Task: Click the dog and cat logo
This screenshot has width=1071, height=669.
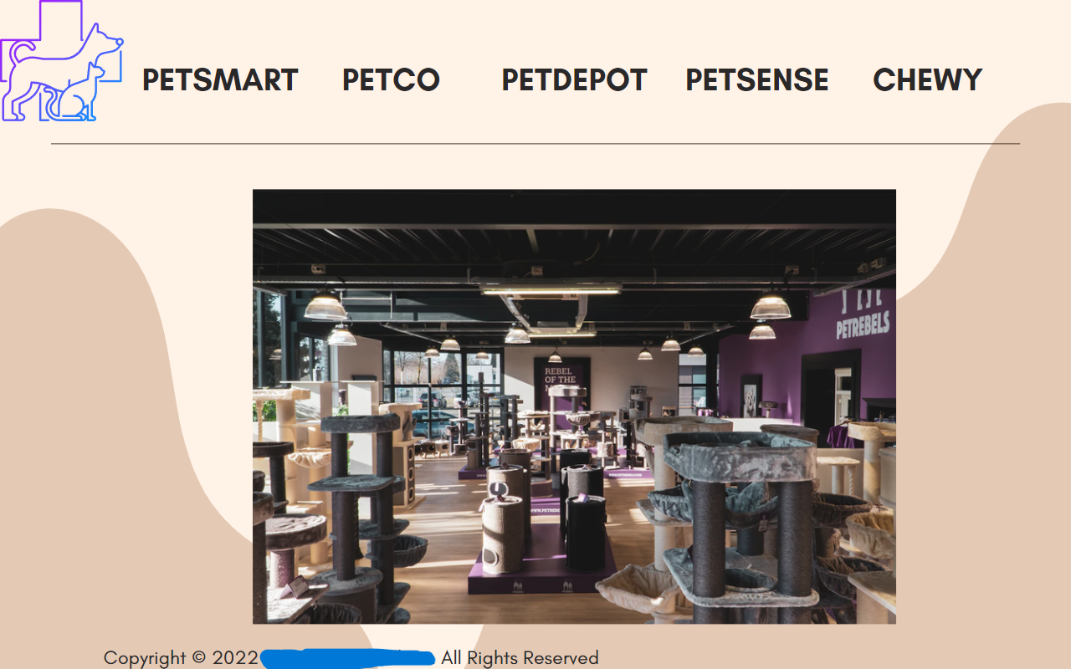Action: coord(62,61)
